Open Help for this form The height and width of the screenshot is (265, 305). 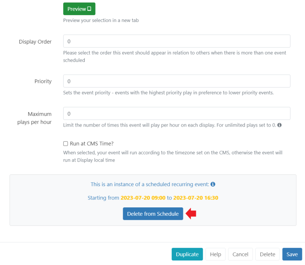[x=216, y=254]
